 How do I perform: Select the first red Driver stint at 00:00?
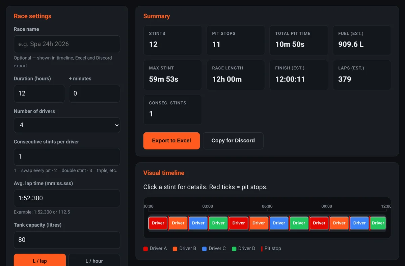coord(158,223)
